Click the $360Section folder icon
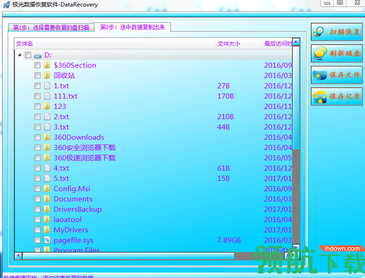The height and width of the screenshot is (278, 365). tap(47, 65)
